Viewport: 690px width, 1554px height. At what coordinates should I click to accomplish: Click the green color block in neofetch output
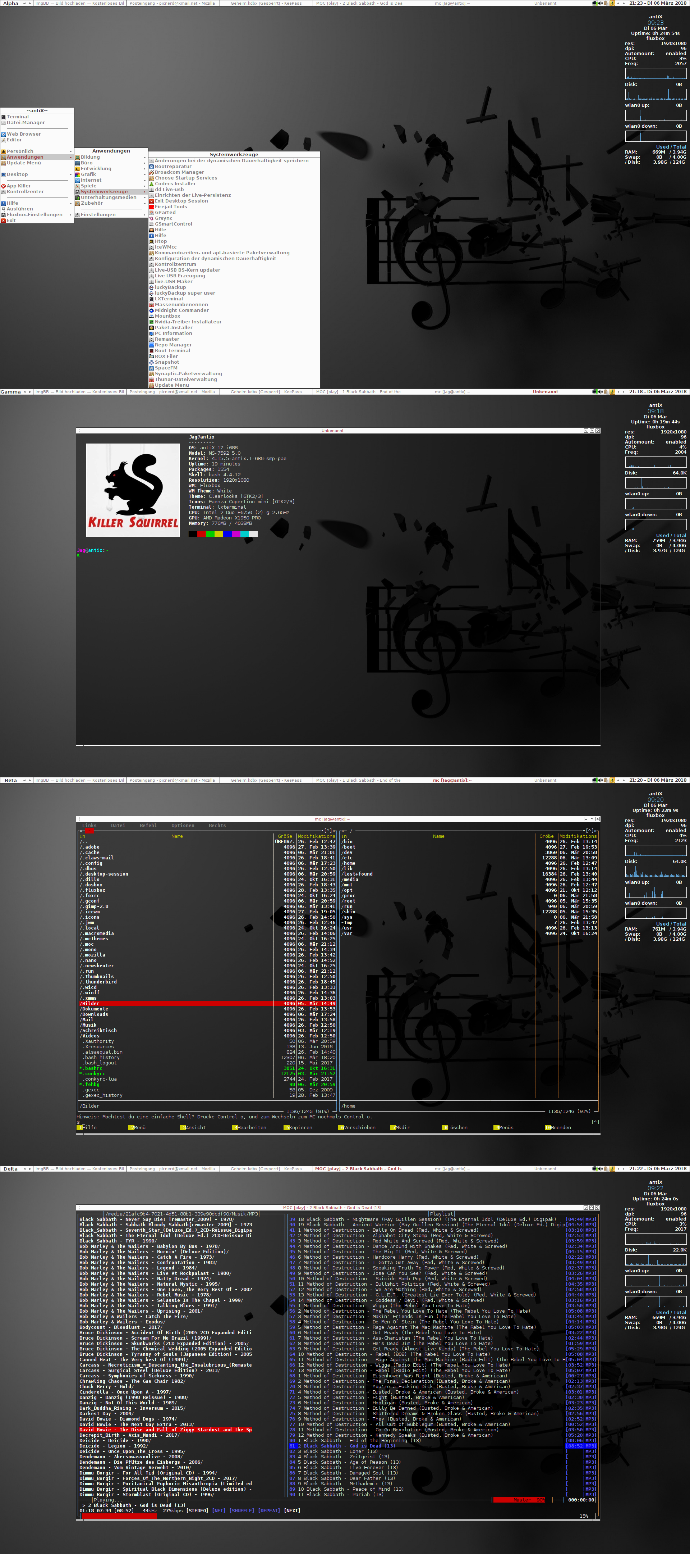click(x=210, y=533)
